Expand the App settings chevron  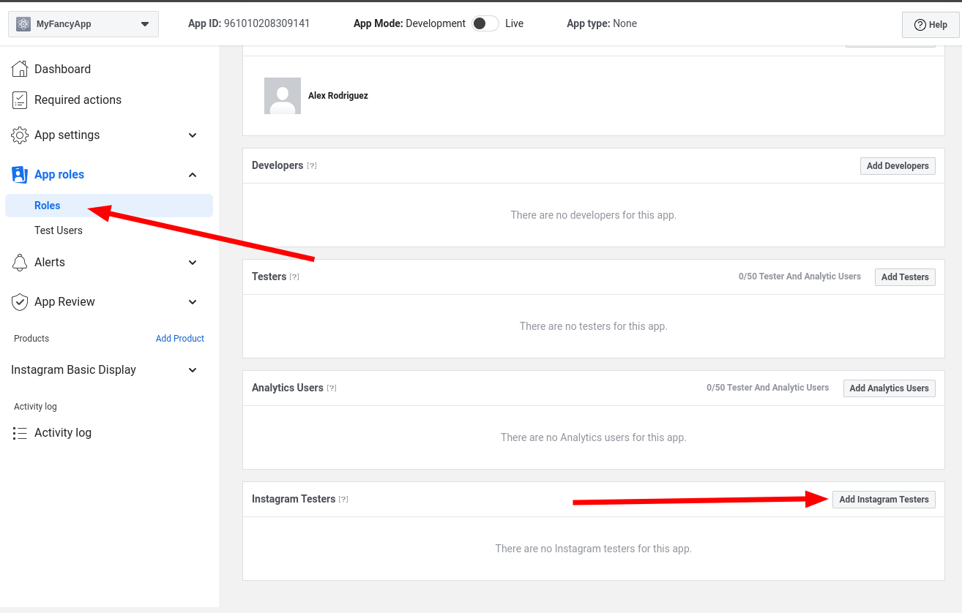tap(193, 135)
